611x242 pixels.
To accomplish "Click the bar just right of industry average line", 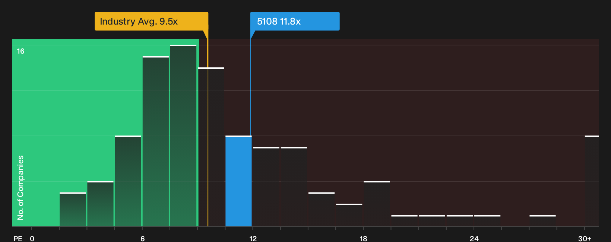I will pos(211,147).
